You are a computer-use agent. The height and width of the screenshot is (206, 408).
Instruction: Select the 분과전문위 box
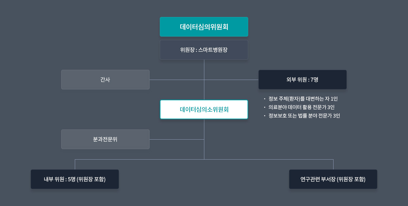coord(105,139)
